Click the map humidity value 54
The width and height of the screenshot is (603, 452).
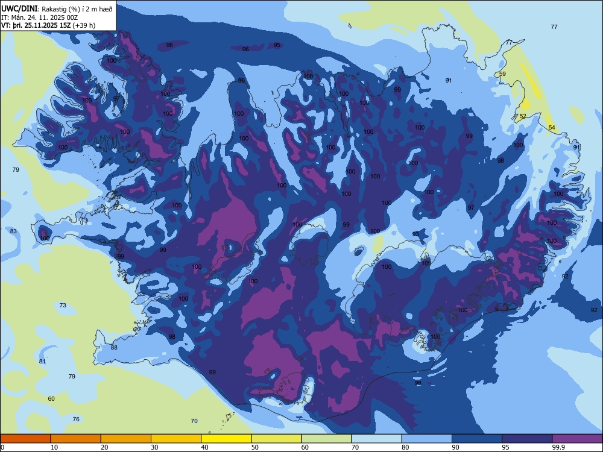click(x=552, y=127)
